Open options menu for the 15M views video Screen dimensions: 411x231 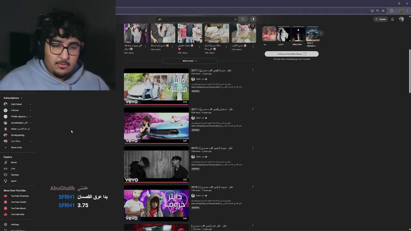coord(253,186)
